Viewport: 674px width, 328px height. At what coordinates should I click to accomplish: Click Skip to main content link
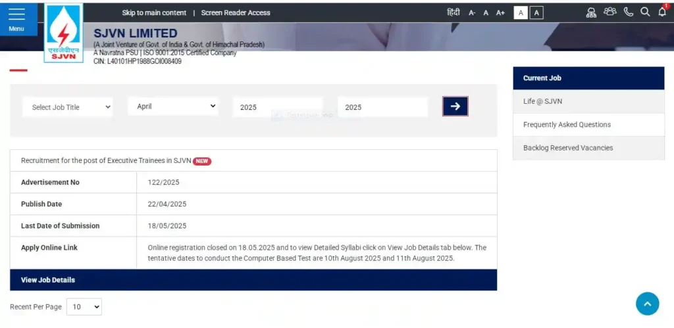(x=154, y=13)
